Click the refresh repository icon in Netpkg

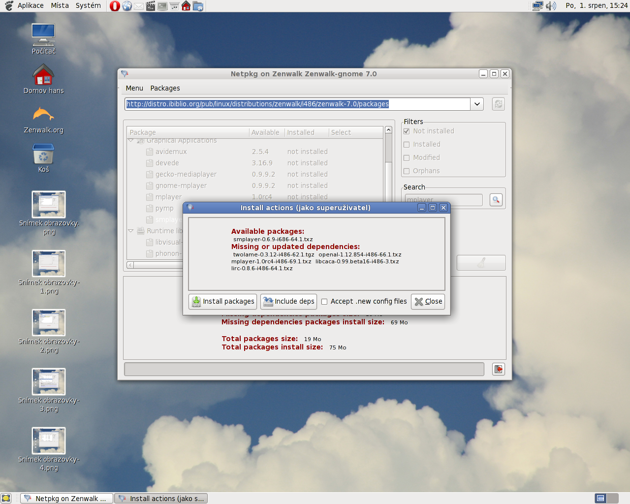[499, 104]
